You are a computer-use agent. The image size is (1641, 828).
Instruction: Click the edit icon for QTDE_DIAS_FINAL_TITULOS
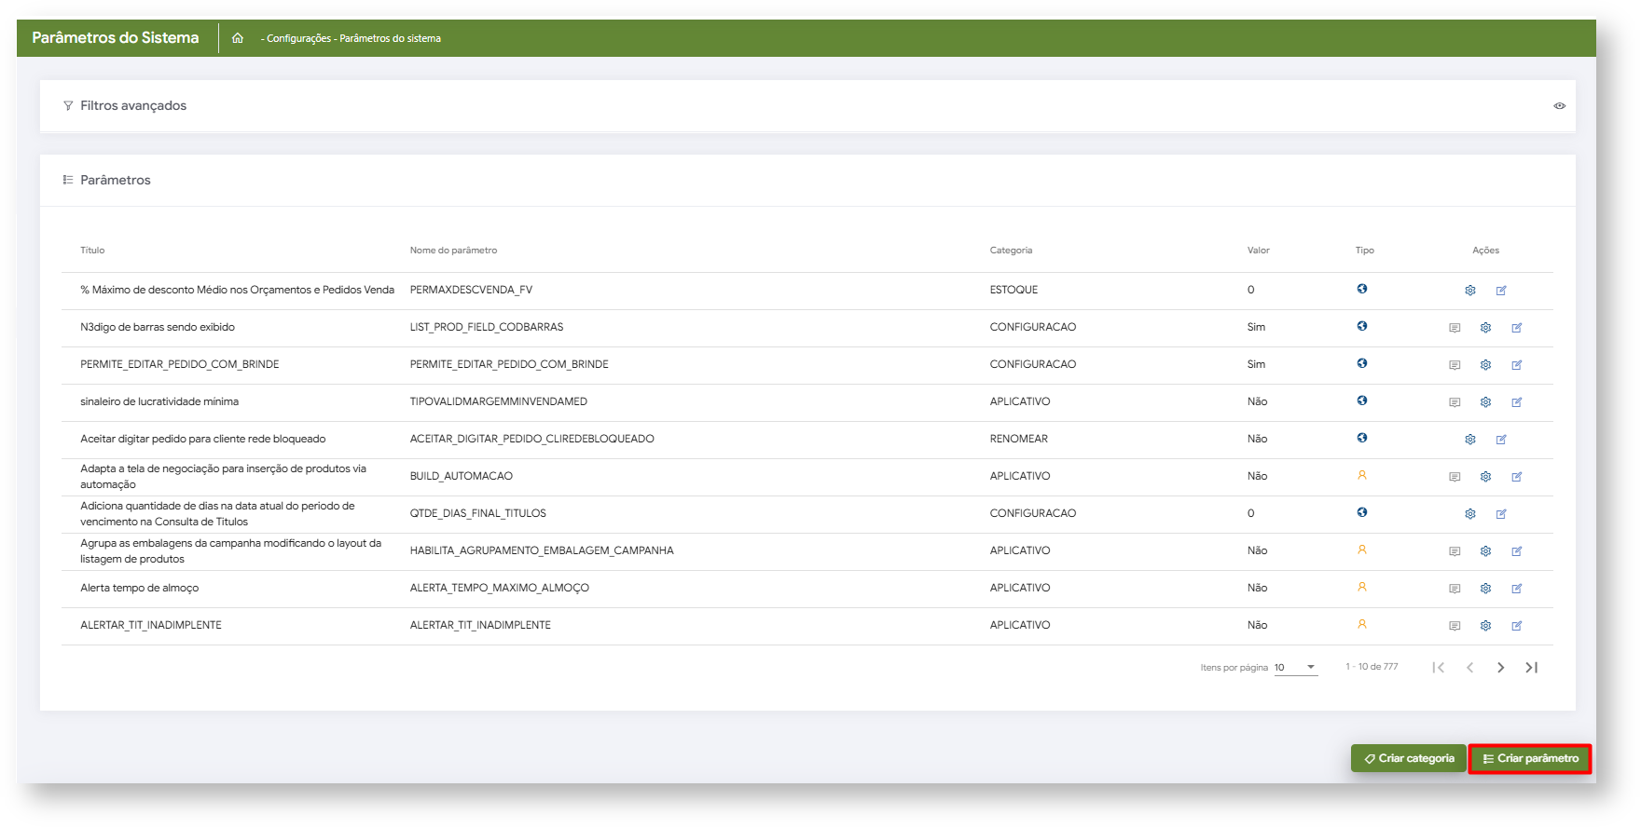[x=1501, y=514]
